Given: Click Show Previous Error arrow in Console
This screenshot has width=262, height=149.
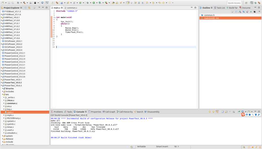Looking at the screenshot, I should (213, 112).
